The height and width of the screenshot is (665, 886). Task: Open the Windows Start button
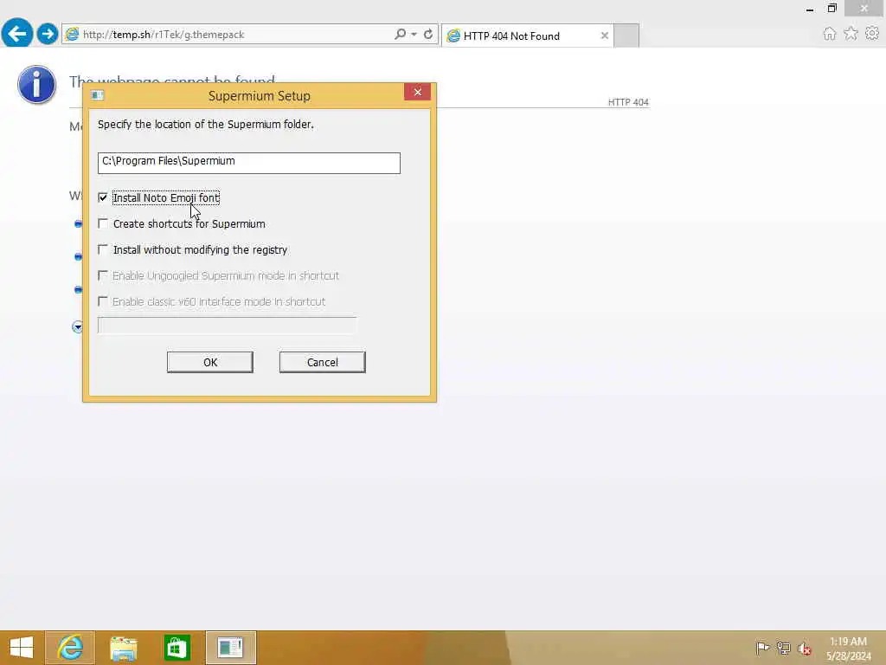click(22, 648)
